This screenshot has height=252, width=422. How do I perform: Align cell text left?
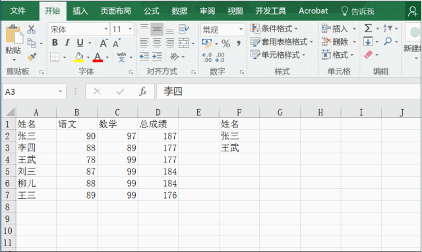click(x=144, y=43)
